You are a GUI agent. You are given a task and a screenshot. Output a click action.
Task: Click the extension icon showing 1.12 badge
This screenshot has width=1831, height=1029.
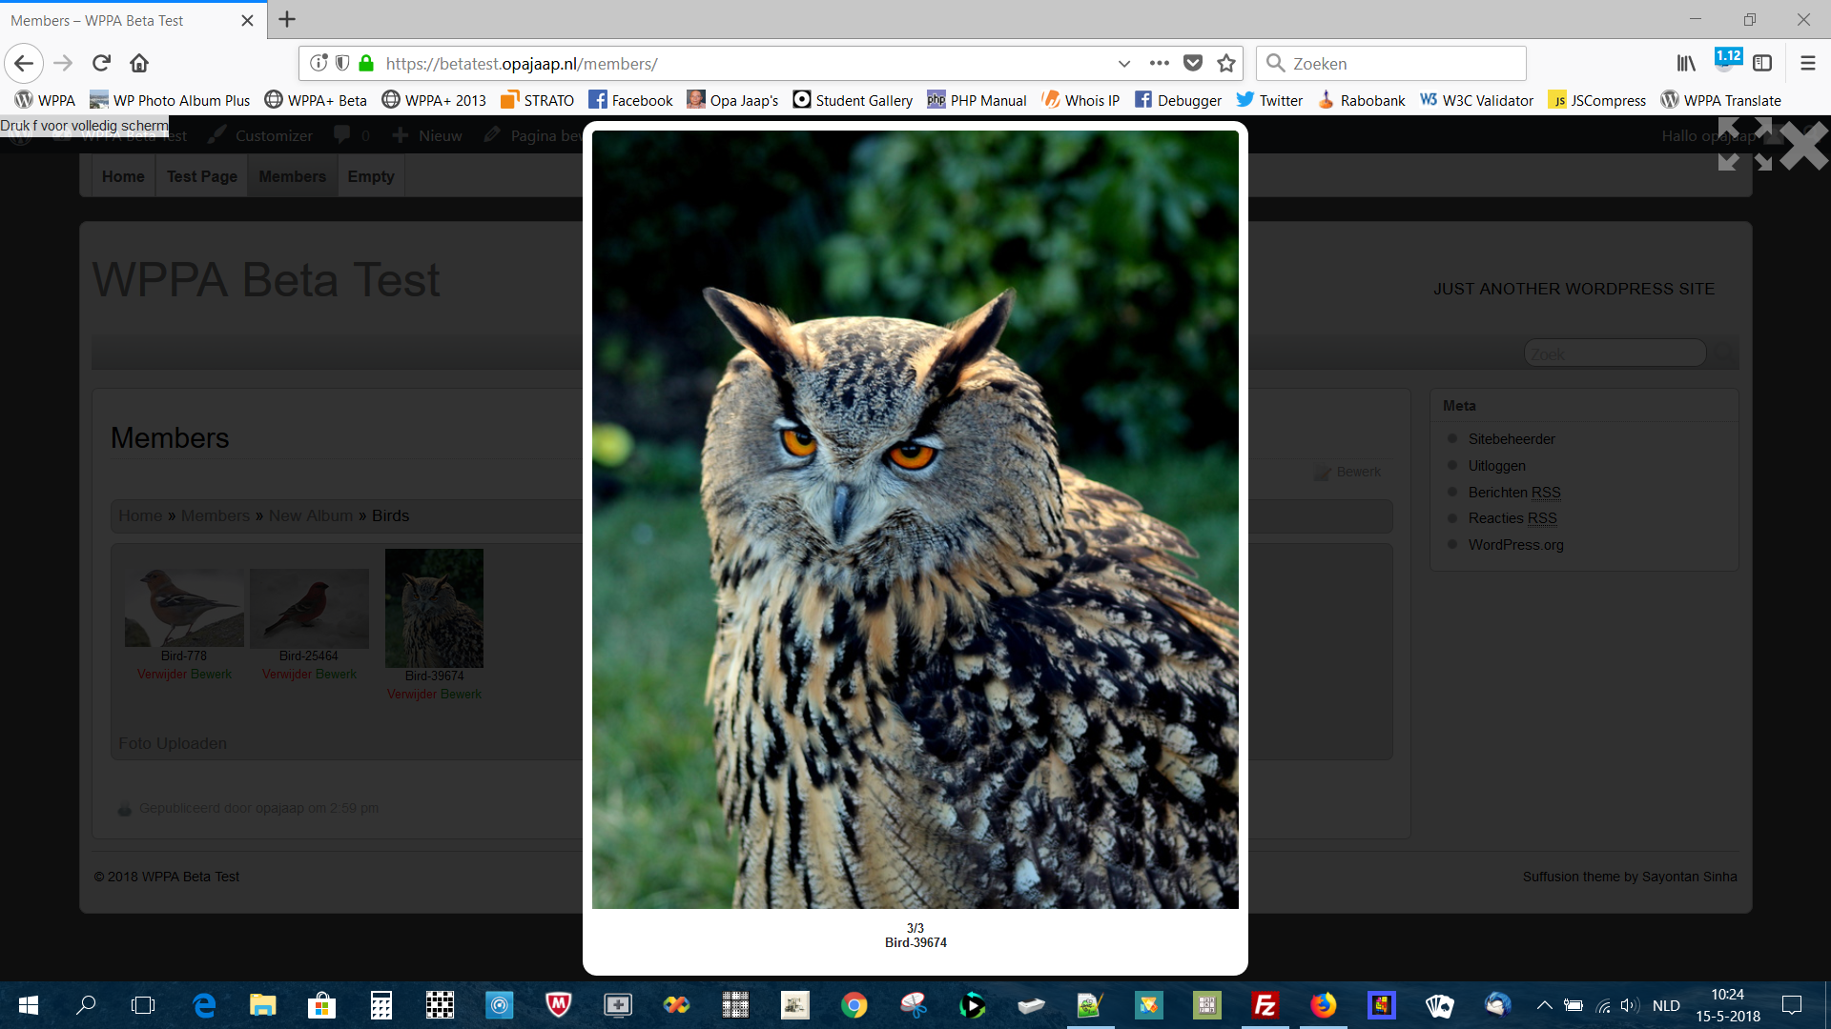[x=1727, y=60]
